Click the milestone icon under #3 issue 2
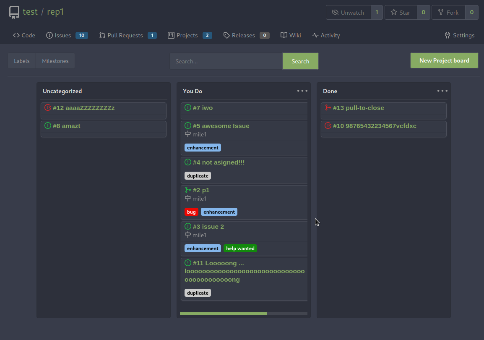Viewport: 484px width, 340px height. pos(187,235)
